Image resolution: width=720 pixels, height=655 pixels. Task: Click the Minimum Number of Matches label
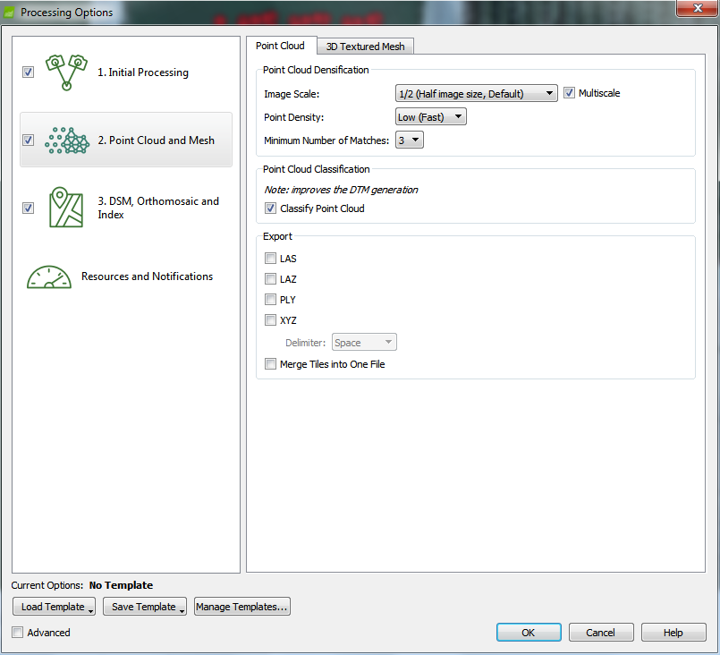coord(326,140)
